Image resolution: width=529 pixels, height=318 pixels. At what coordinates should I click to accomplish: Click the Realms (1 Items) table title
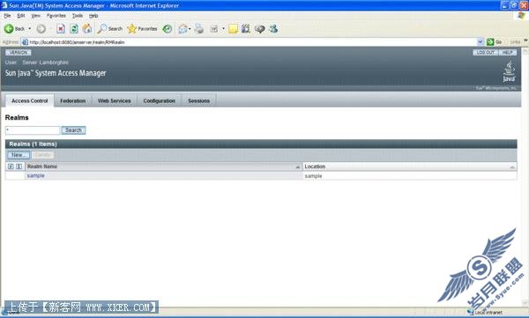(33, 144)
